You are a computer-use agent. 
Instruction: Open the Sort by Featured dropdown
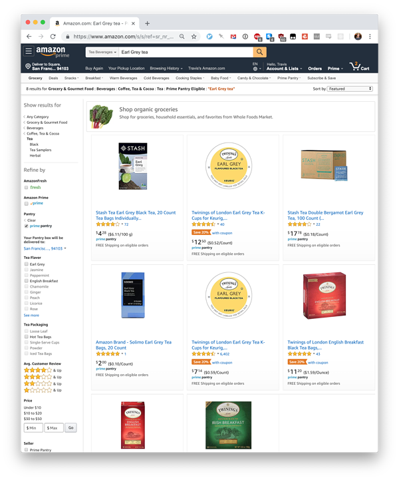click(350, 89)
